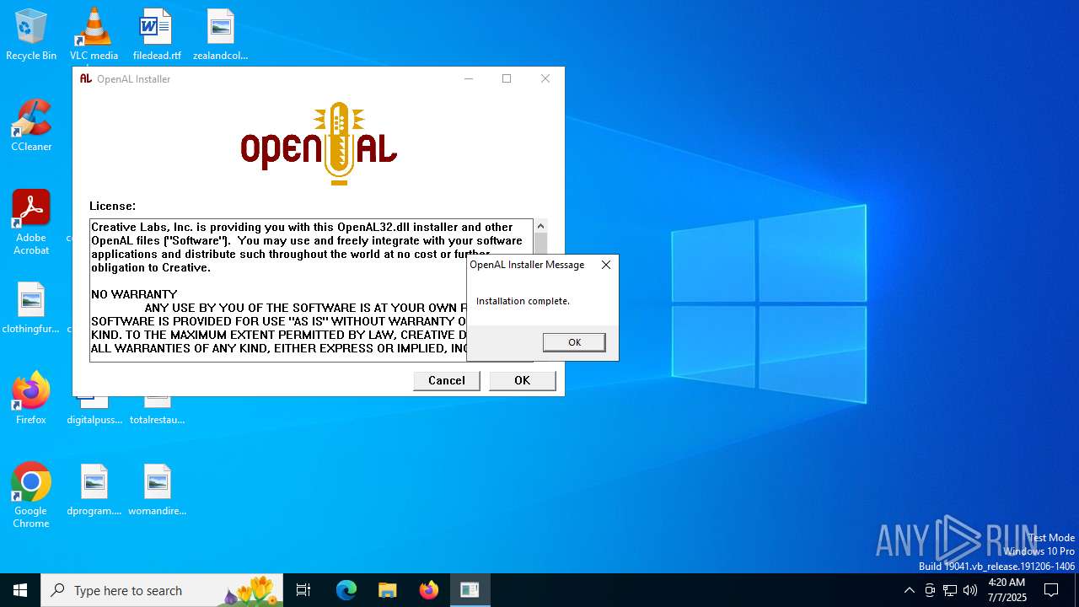Select the CCleaner desktop shortcut
This screenshot has height=607, width=1079.
point(31,126)
